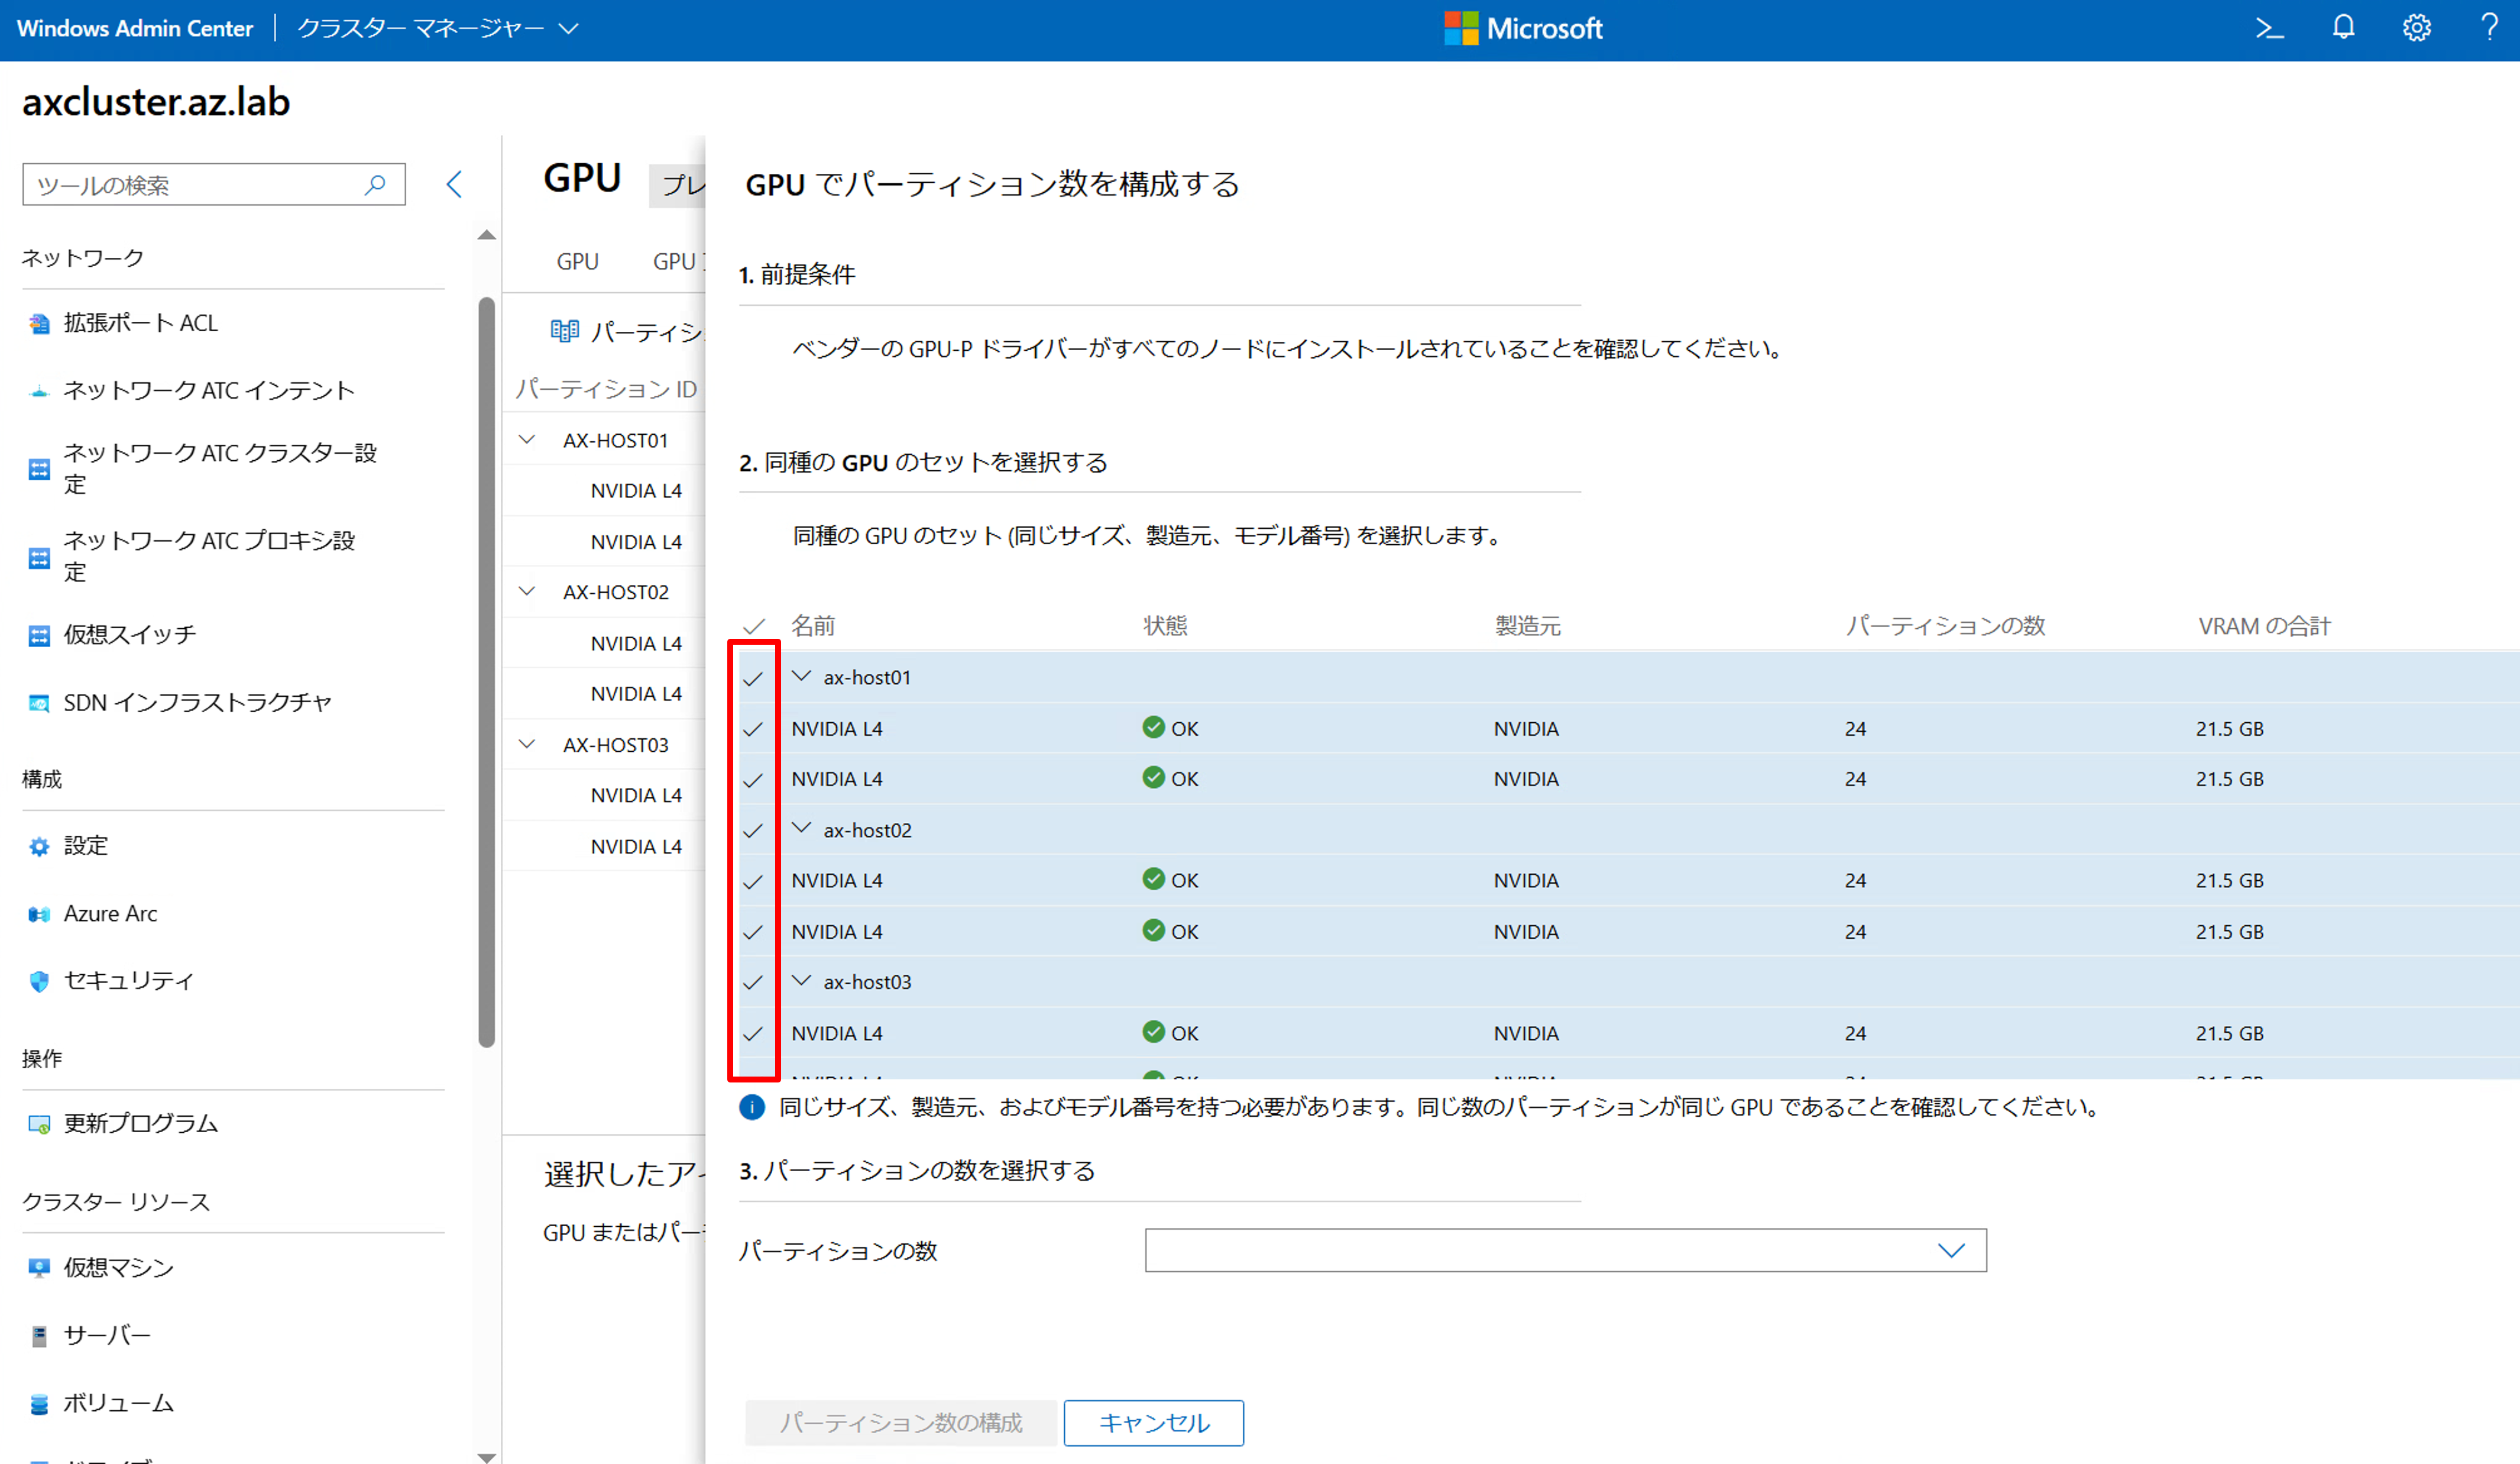2520x1464 pixels.
Task: Click the パーティション数の構成 button
Action: pyautogui.click(x=900, y=1423)
